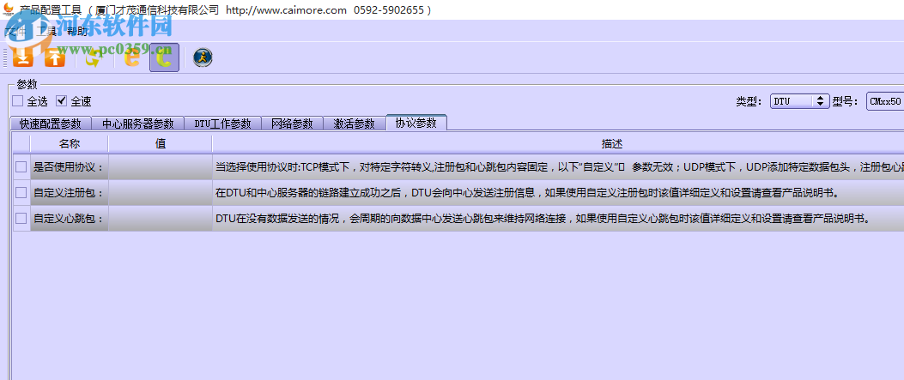Switch to the 快速配置参数 tab
Viewport: 904px width, 380px height.
click(x=51, y=124)
